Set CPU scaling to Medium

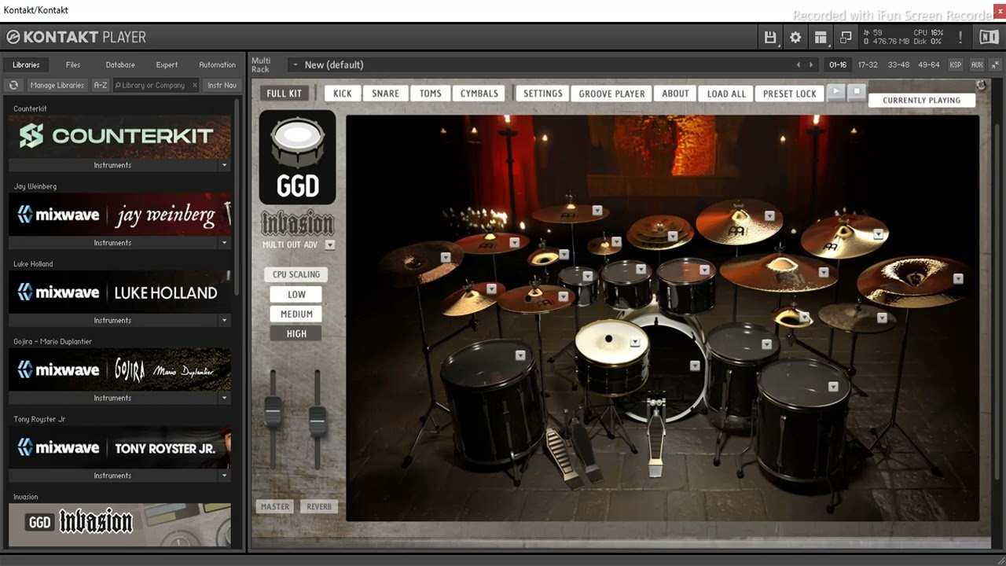point(296,314)
